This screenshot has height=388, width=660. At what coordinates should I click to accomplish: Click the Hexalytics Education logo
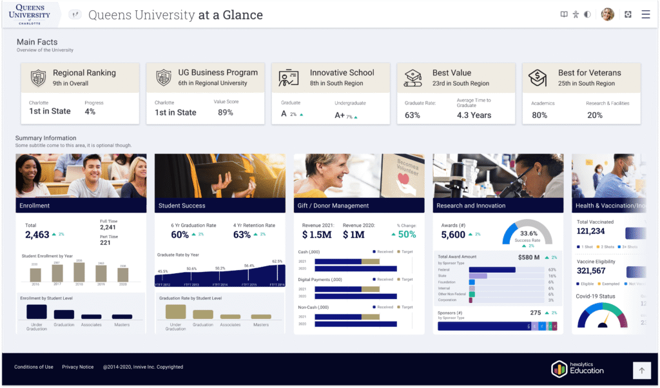click(578, 369)
